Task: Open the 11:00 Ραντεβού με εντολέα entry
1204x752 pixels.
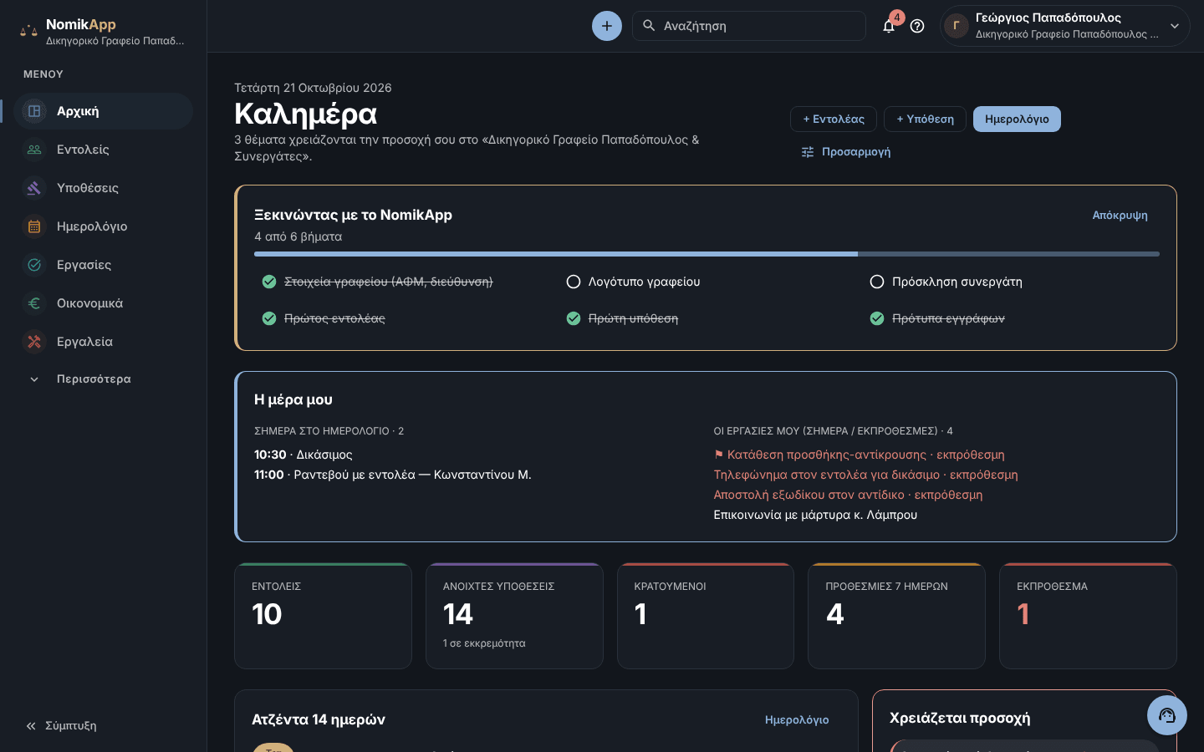Action: (393, 475)
